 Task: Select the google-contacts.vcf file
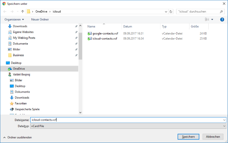105,33
